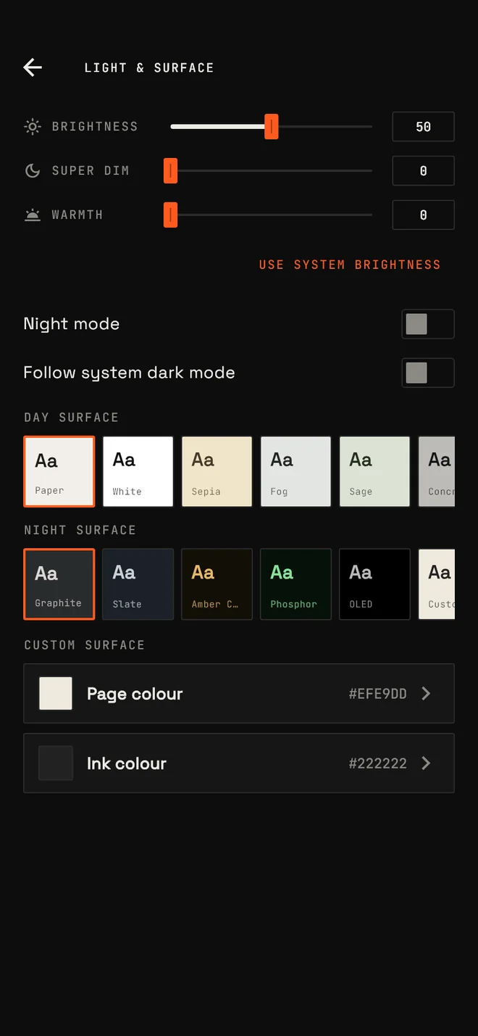The width and height of the screenshot is (478, 1036).
Task: Click the Warmth value field
Action: 424,215
